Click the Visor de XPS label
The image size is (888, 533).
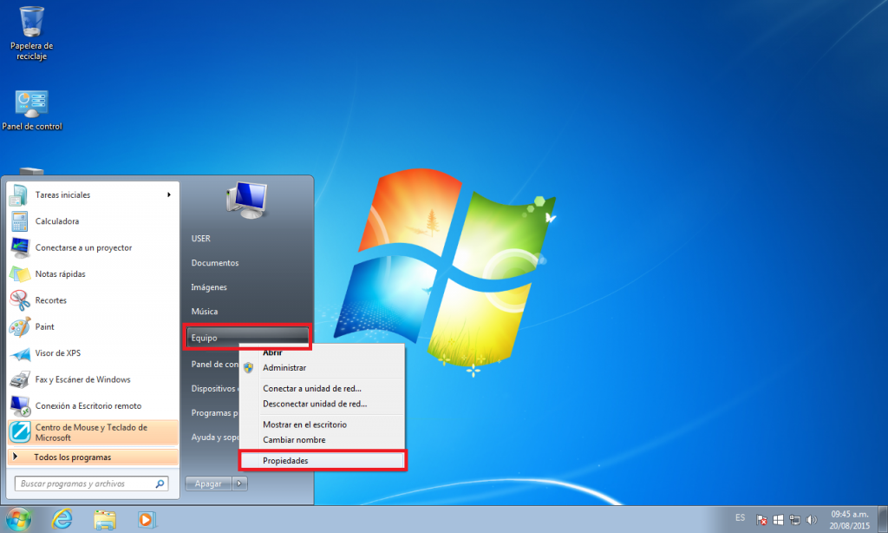58,353
